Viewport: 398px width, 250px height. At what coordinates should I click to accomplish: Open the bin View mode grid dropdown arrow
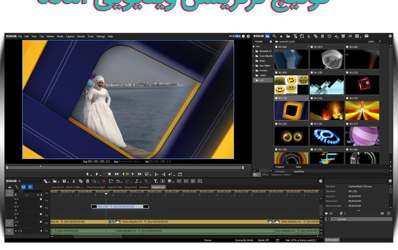click(360, 37)
